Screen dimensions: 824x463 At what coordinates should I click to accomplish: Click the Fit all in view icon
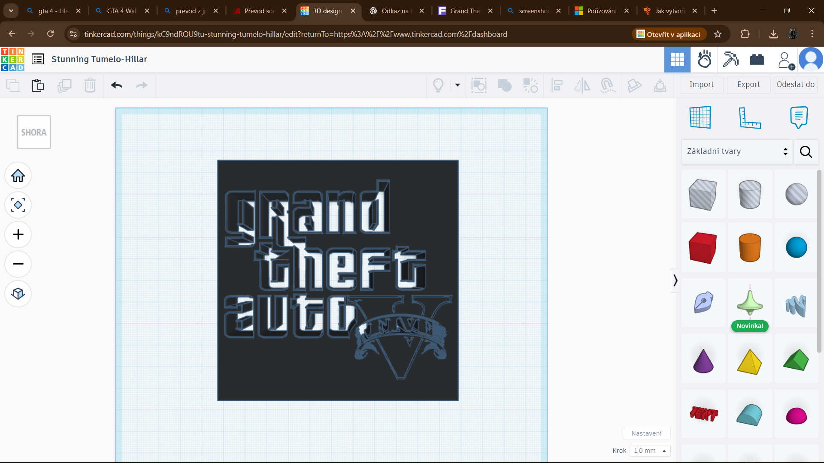click(18, 205)
